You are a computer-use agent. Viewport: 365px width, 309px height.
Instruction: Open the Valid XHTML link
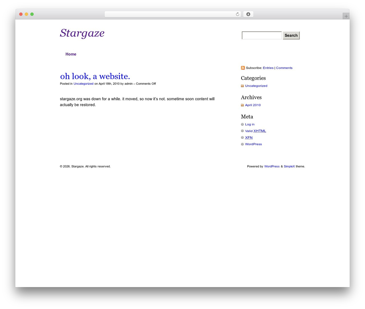coord(255,131)
